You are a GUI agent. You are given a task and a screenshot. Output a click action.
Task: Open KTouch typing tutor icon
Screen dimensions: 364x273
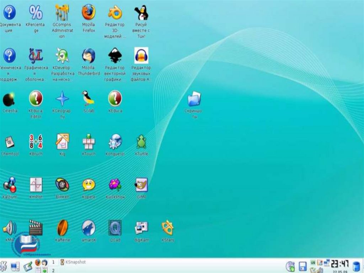89,141
